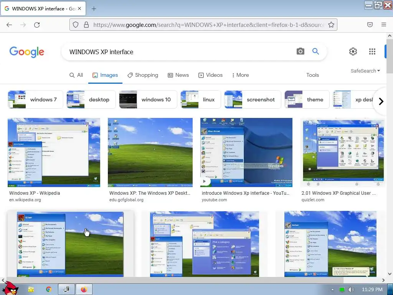Expand the More search options menu
Image resolution: width=393 pixels, height=295 pixels.
240,75
